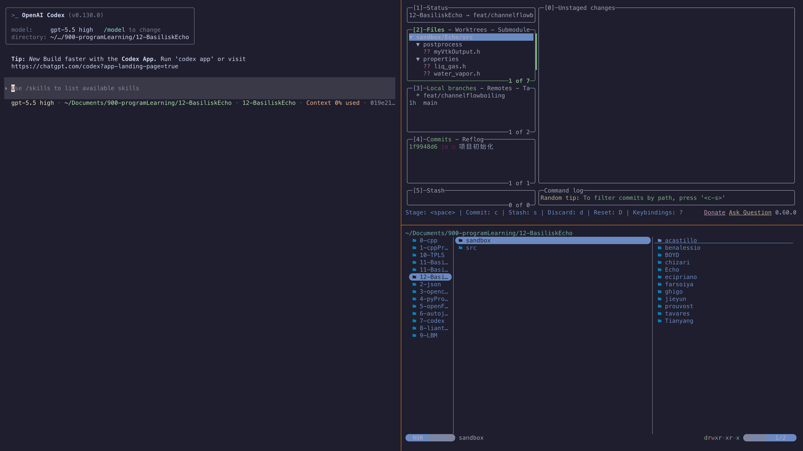Click the folder icon next to 0-cpp
Image resolution: width=803 pixels, height=451 pixels.
click(x=414, y=241)
